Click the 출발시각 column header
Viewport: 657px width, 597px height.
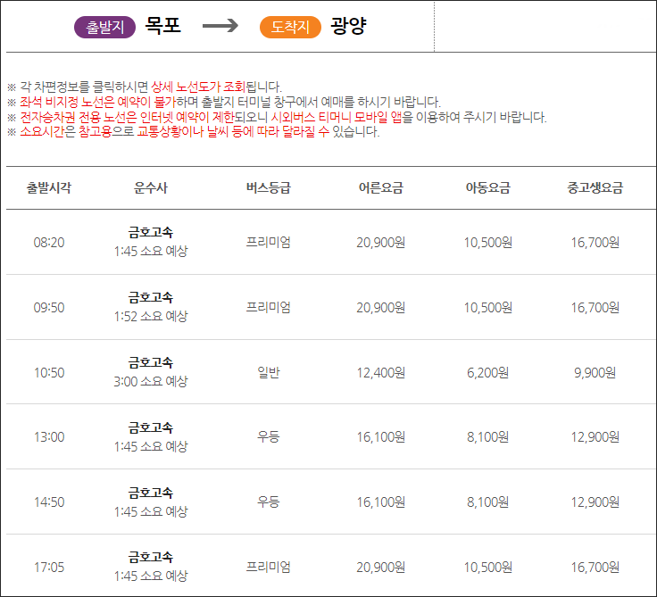coord(49,187)
